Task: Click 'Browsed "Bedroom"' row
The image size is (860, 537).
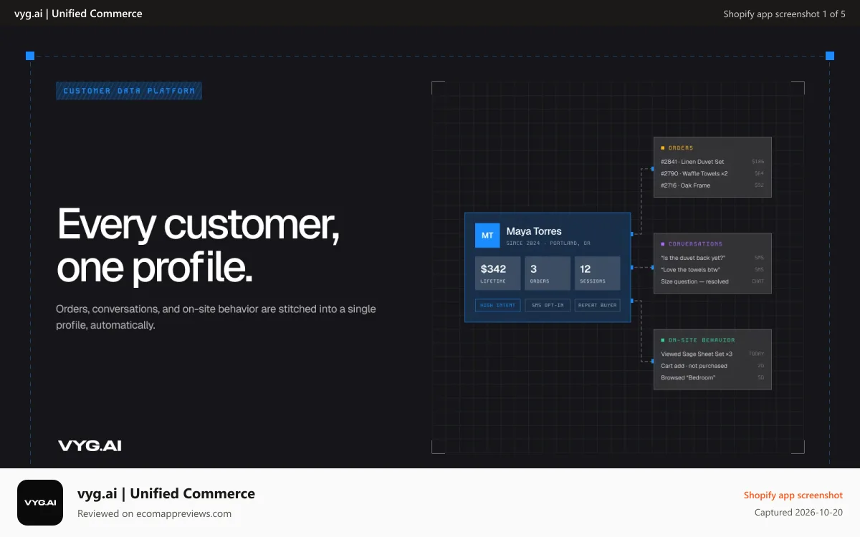Action: pos(712,377)
